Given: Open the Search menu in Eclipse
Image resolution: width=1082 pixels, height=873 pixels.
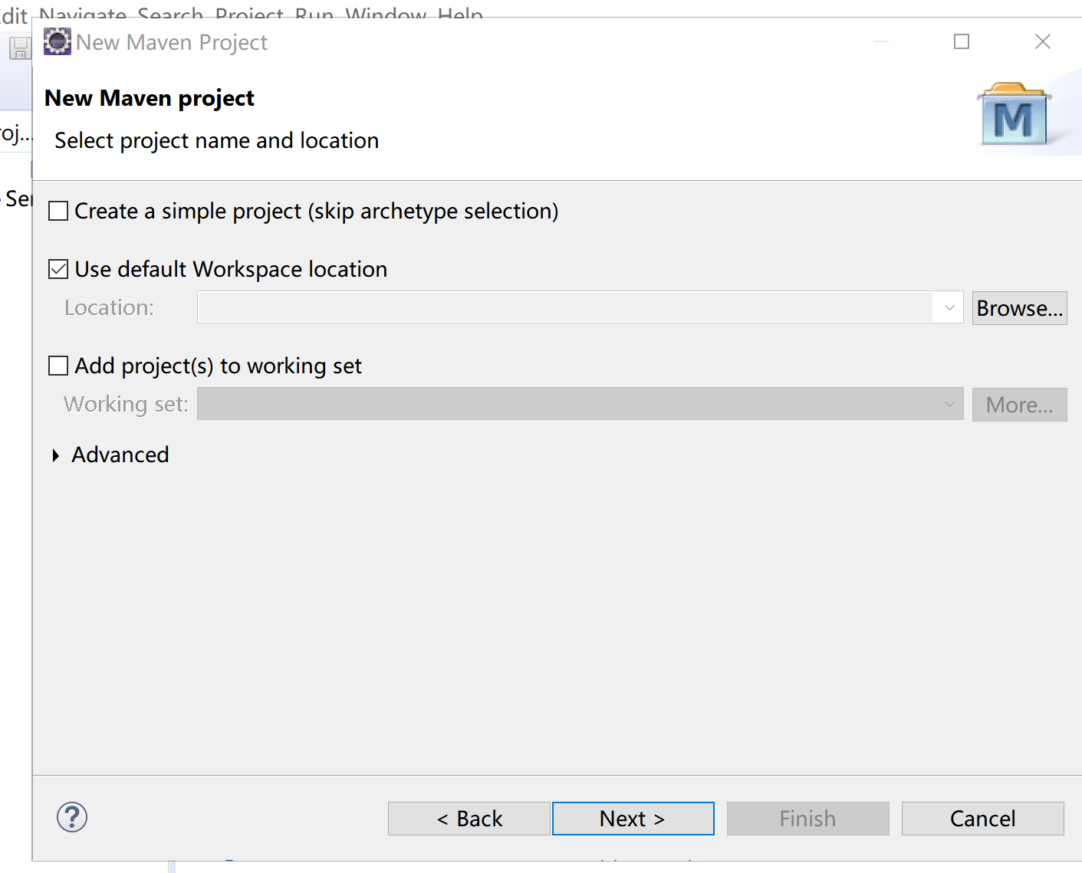Looking at the screenshot, I should (170, 14).
